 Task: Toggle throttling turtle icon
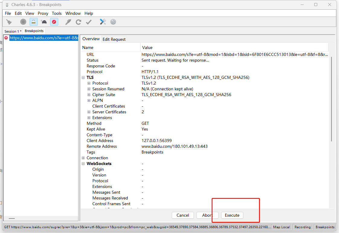(x=44, y=22)
